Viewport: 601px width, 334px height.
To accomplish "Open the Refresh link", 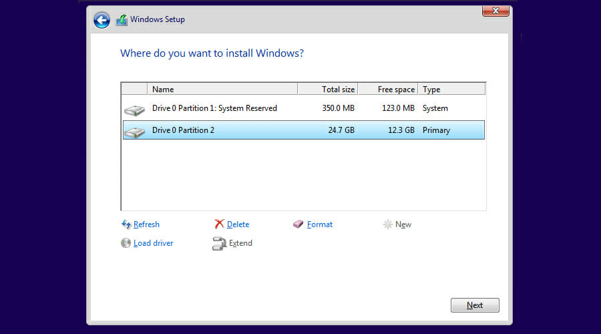I will click(x=146, y=224).
